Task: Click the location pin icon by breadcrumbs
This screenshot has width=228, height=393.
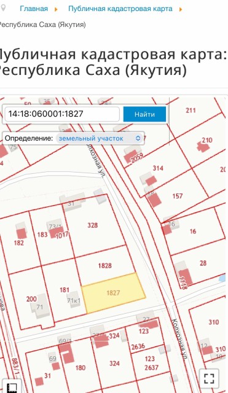Action: (3, 8)
